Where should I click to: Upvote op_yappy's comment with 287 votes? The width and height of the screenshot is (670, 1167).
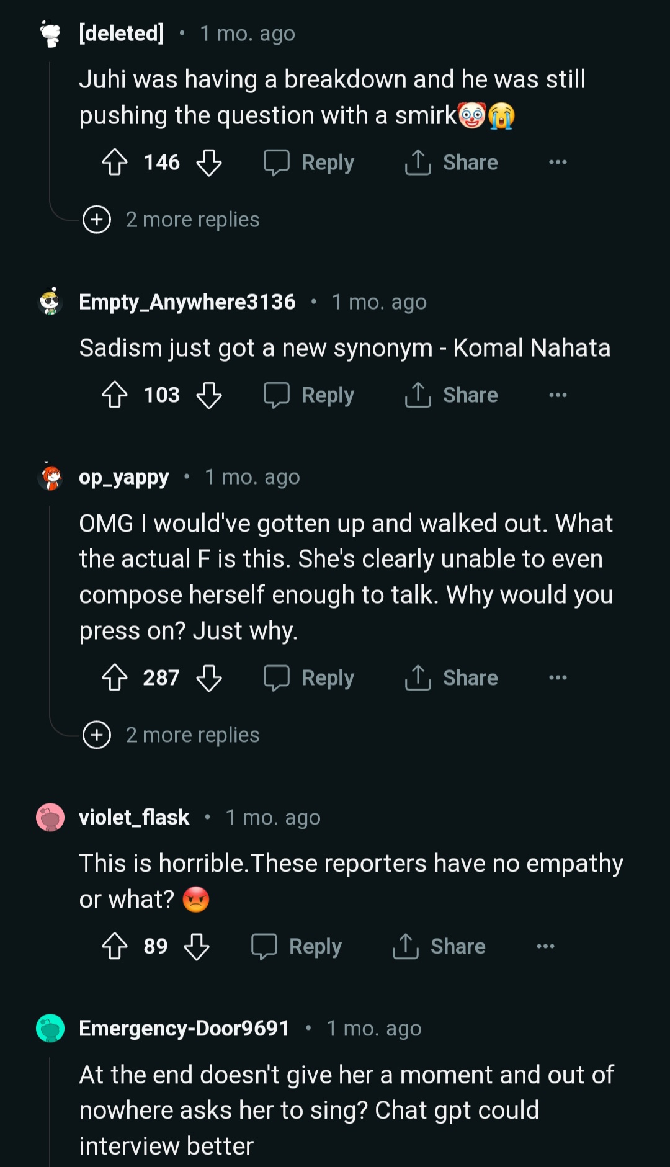[115, 677]
